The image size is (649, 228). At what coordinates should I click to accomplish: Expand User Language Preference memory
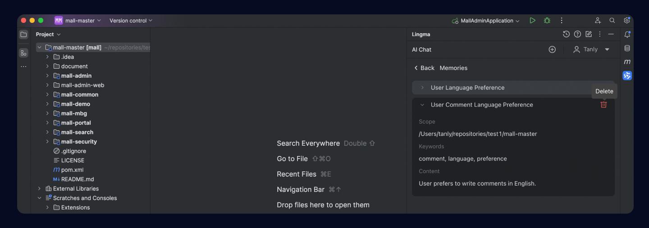click(x=422, y=88)
